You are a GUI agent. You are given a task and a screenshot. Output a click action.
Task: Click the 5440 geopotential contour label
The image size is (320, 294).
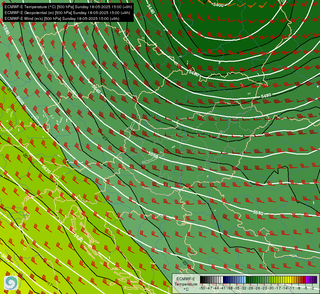[x=151, y=9]
